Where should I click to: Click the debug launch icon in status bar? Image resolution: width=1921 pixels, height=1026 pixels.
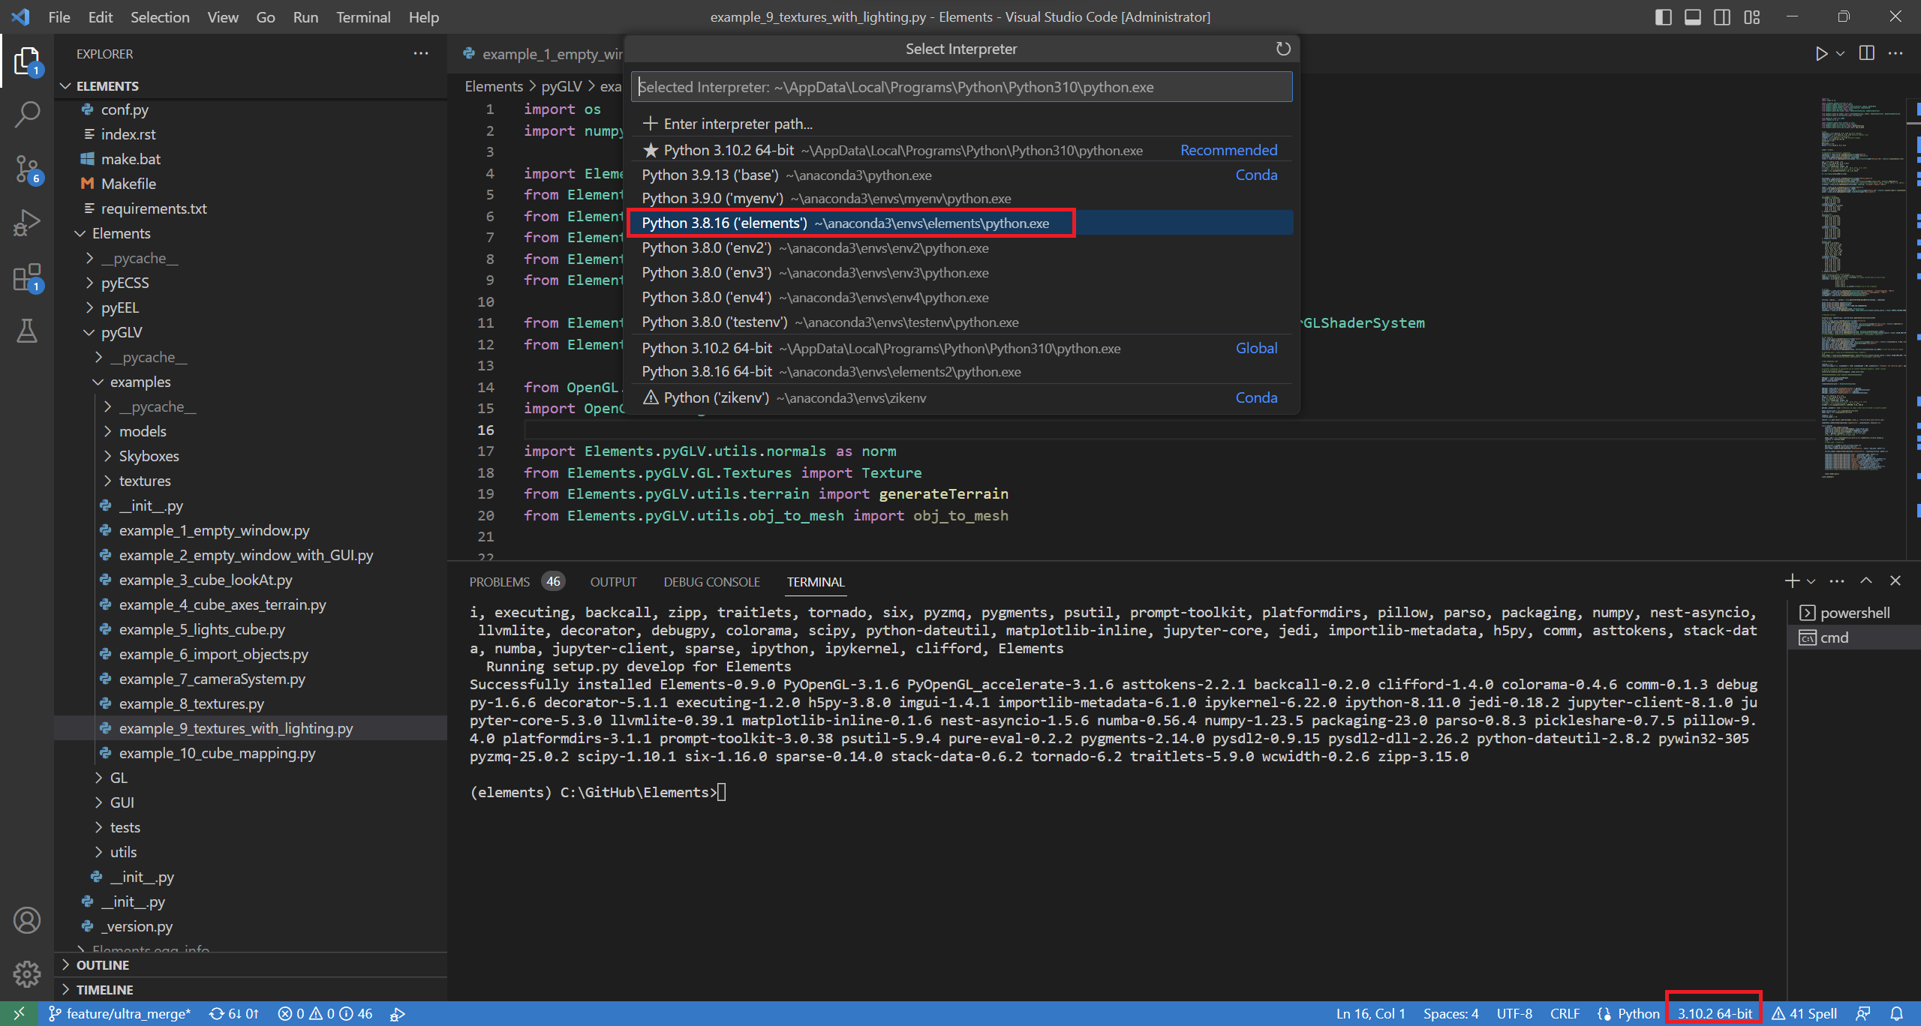398,1014
